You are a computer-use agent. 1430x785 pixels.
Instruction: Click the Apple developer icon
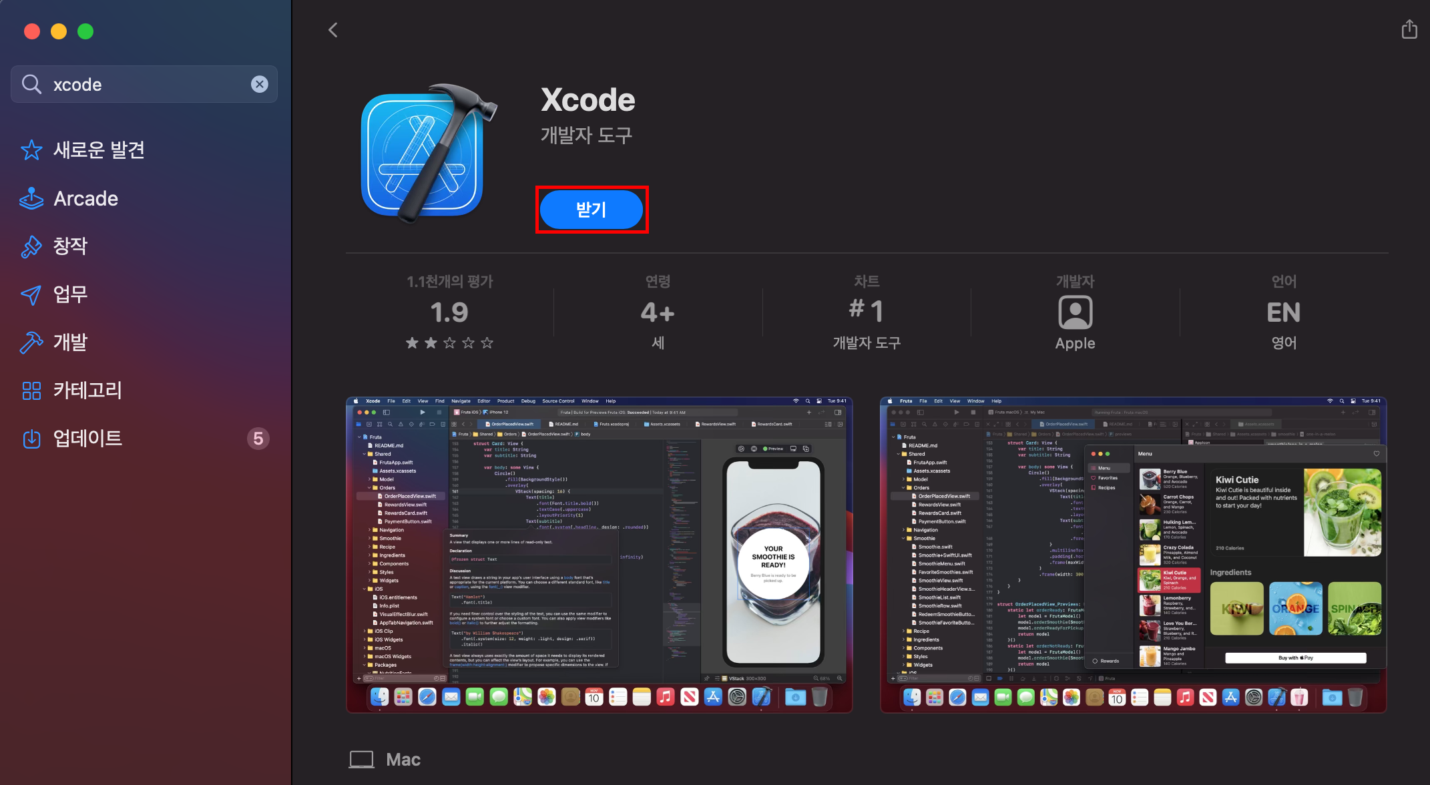pyautogui.click(x=1075, y=312)
